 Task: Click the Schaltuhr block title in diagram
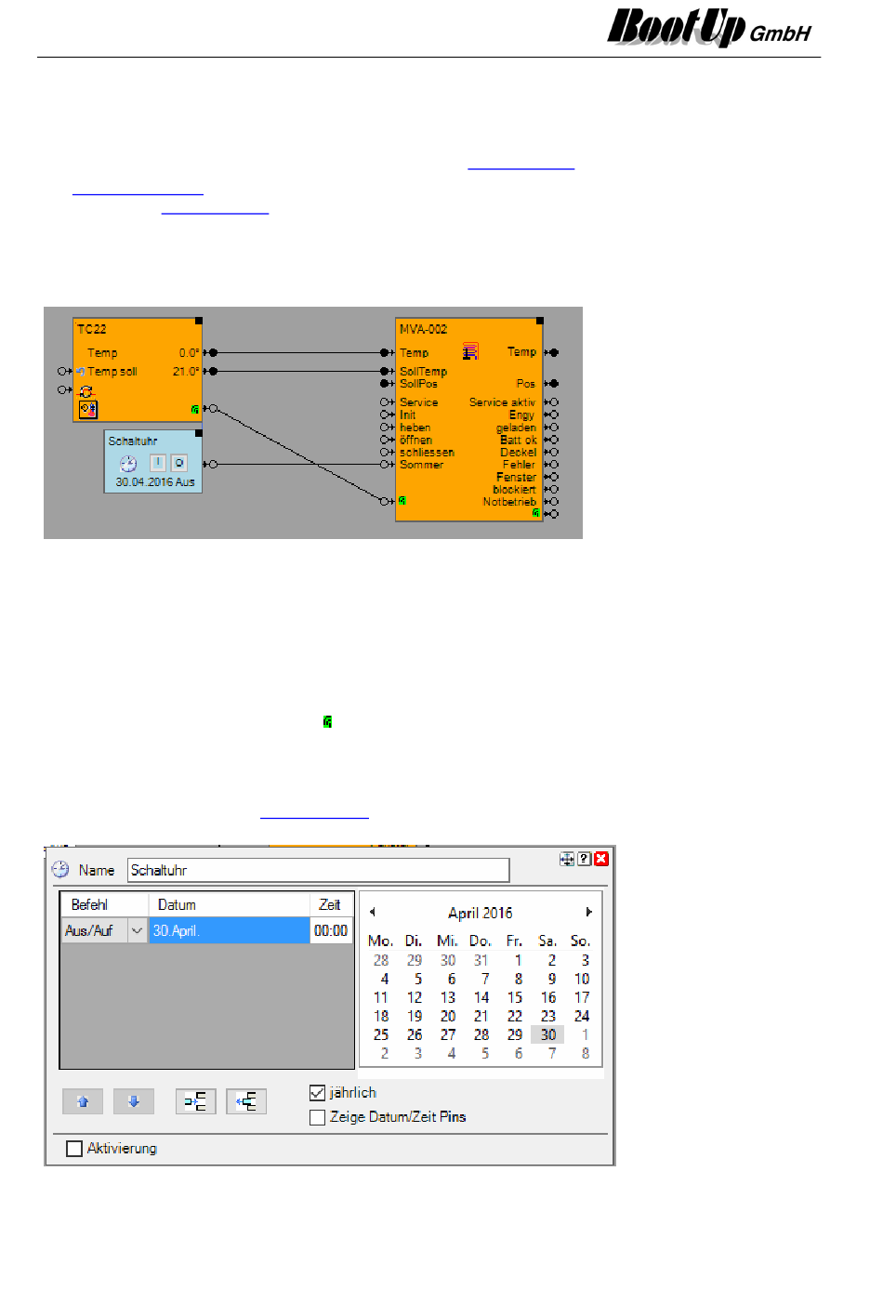click(x=133, y=441)
